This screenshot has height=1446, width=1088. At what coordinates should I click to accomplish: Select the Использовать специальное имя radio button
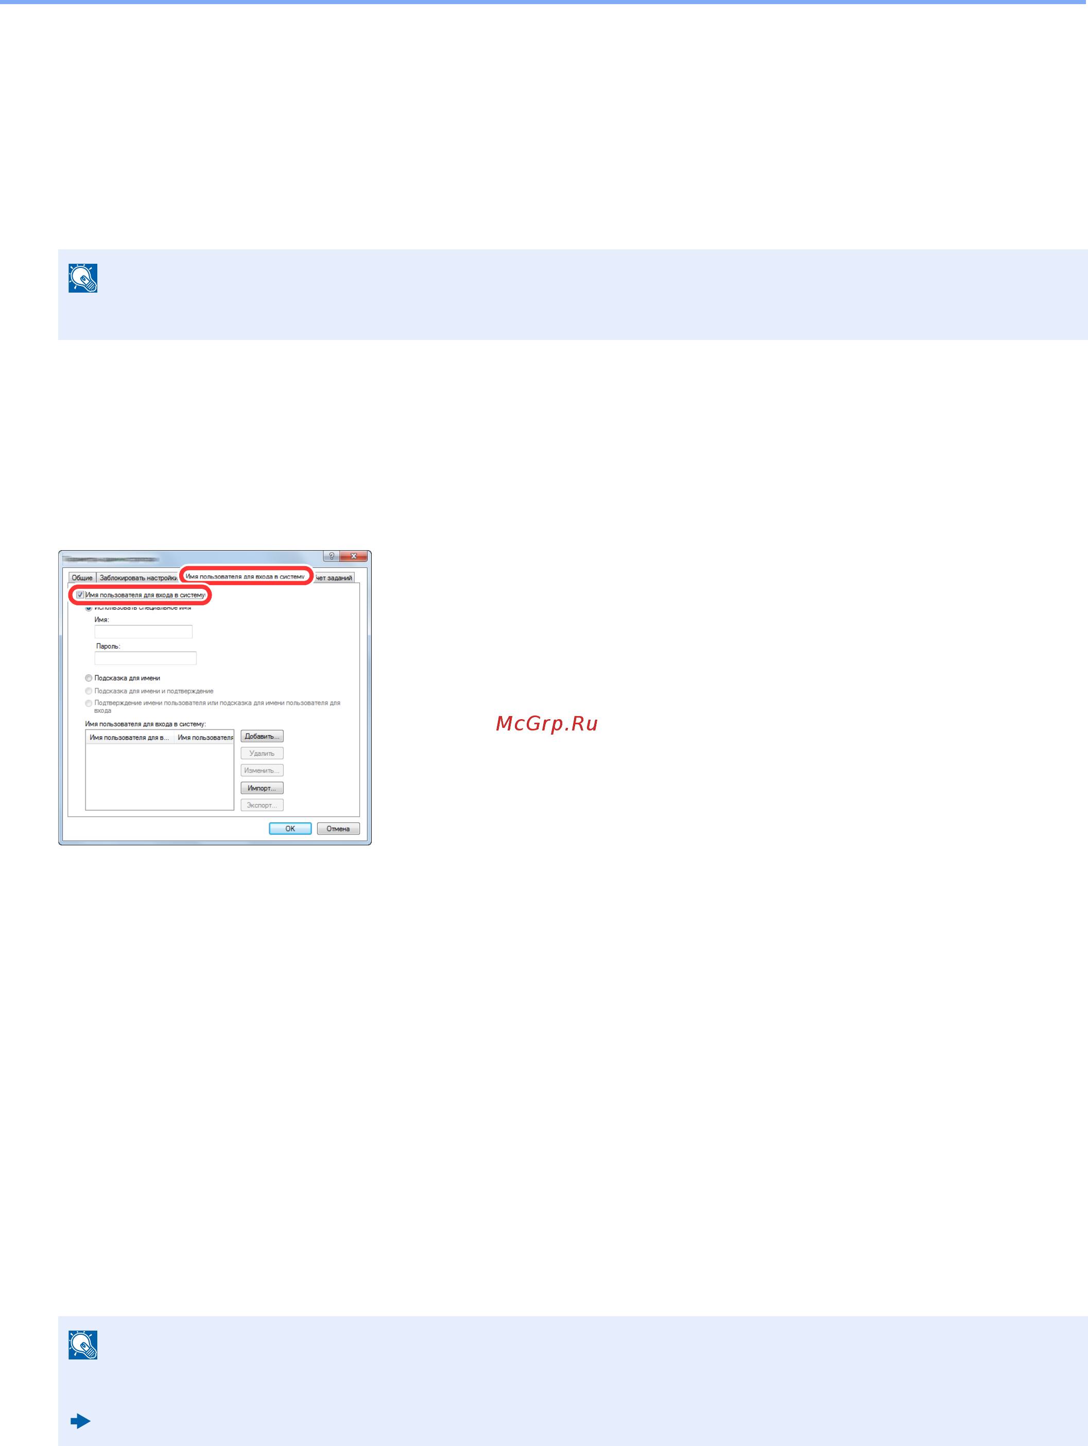[89, 608]
